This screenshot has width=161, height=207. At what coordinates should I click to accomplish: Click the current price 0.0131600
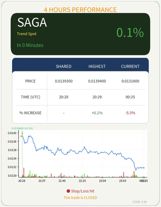(130, 81)
